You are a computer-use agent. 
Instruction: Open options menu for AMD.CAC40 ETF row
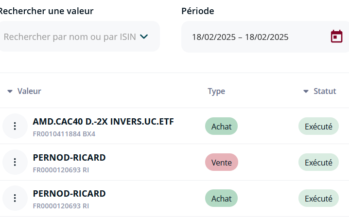15,126
